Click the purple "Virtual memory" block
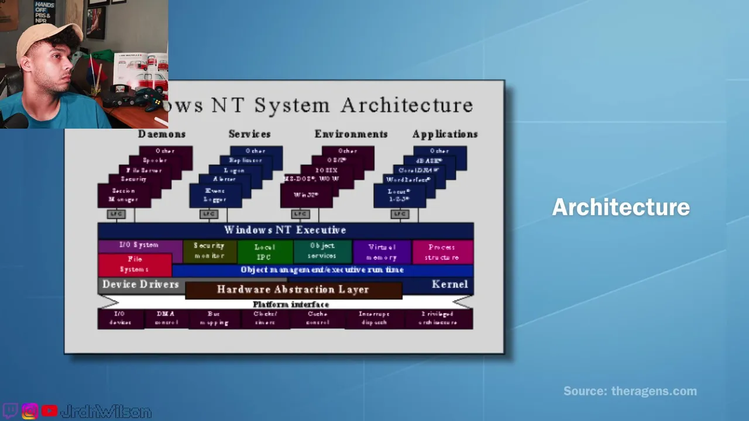 382,251
